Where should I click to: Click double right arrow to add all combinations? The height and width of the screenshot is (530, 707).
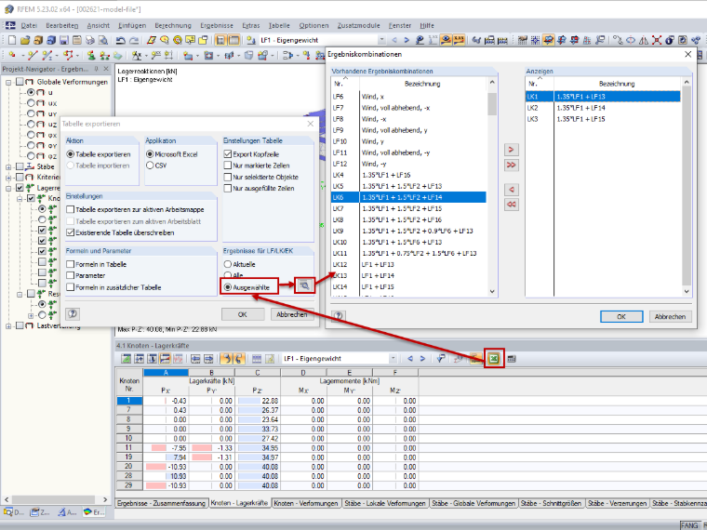coord(511,165)
